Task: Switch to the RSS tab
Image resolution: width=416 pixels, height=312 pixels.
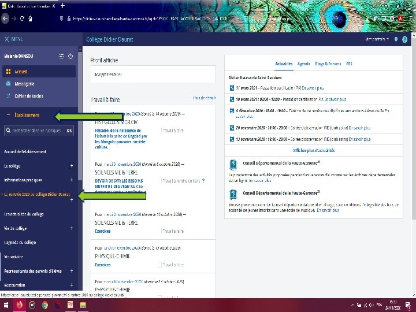Action: (349, 64)
